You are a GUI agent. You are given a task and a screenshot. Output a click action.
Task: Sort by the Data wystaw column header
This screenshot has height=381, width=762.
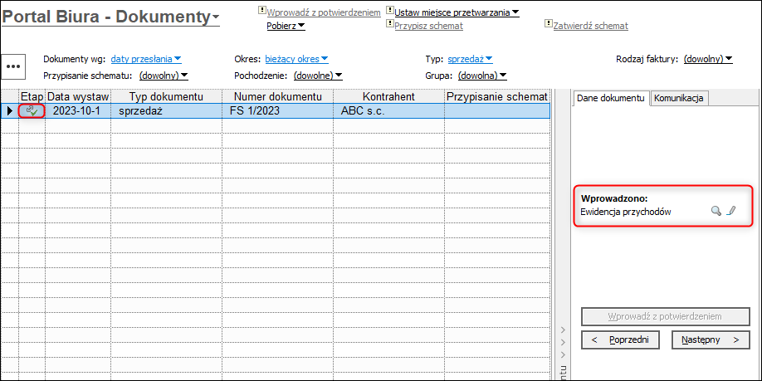tap(78, 96)
